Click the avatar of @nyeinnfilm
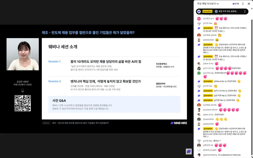The image size is (253, 158). 199,119
